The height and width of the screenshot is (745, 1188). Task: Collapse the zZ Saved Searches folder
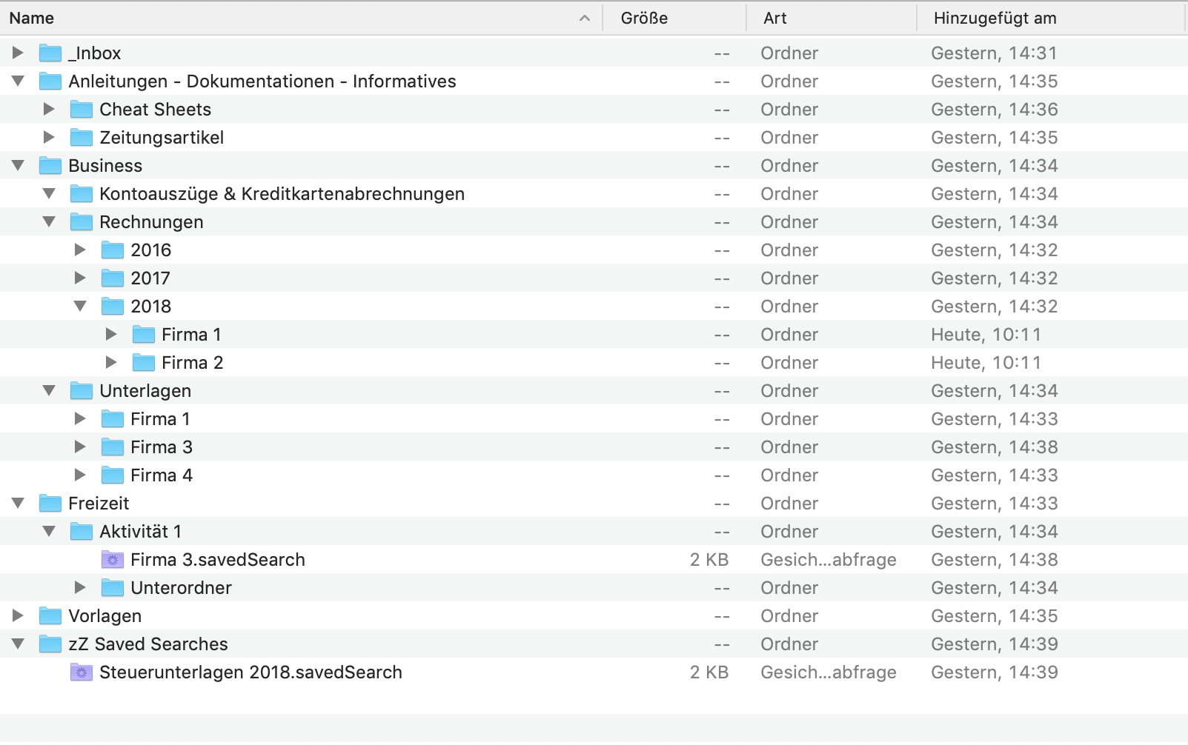click(18, 644)
